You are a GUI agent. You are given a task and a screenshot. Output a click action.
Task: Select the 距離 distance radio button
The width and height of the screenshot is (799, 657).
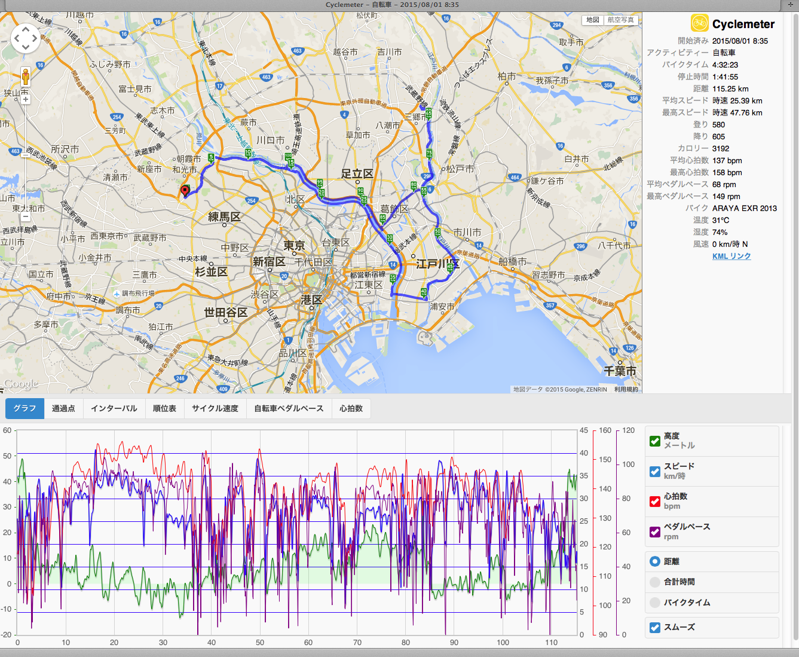click(x=655, y=561)
